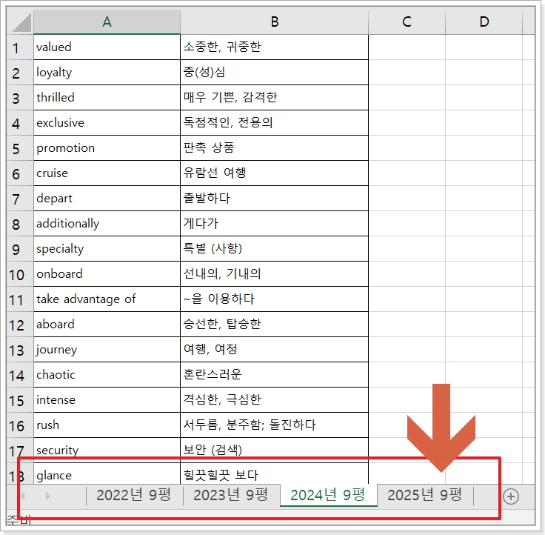Click cell '선내의, 기내의'
This screenshot has height=535, width=545.
point(274,274)
